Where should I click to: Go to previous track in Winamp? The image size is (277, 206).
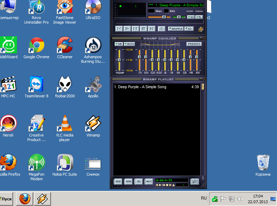[119, 29]
